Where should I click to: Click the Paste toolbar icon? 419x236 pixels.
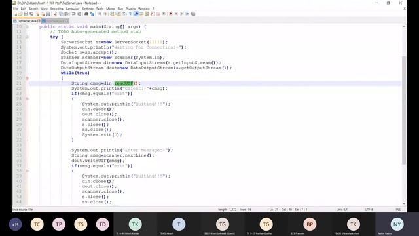tap(67, 14)
